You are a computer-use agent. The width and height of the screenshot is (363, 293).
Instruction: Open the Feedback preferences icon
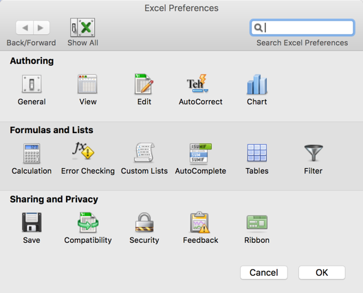tap(200, 222)
